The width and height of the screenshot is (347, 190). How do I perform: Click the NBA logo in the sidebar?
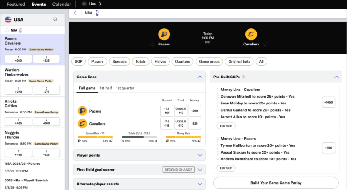pos(21,31)
